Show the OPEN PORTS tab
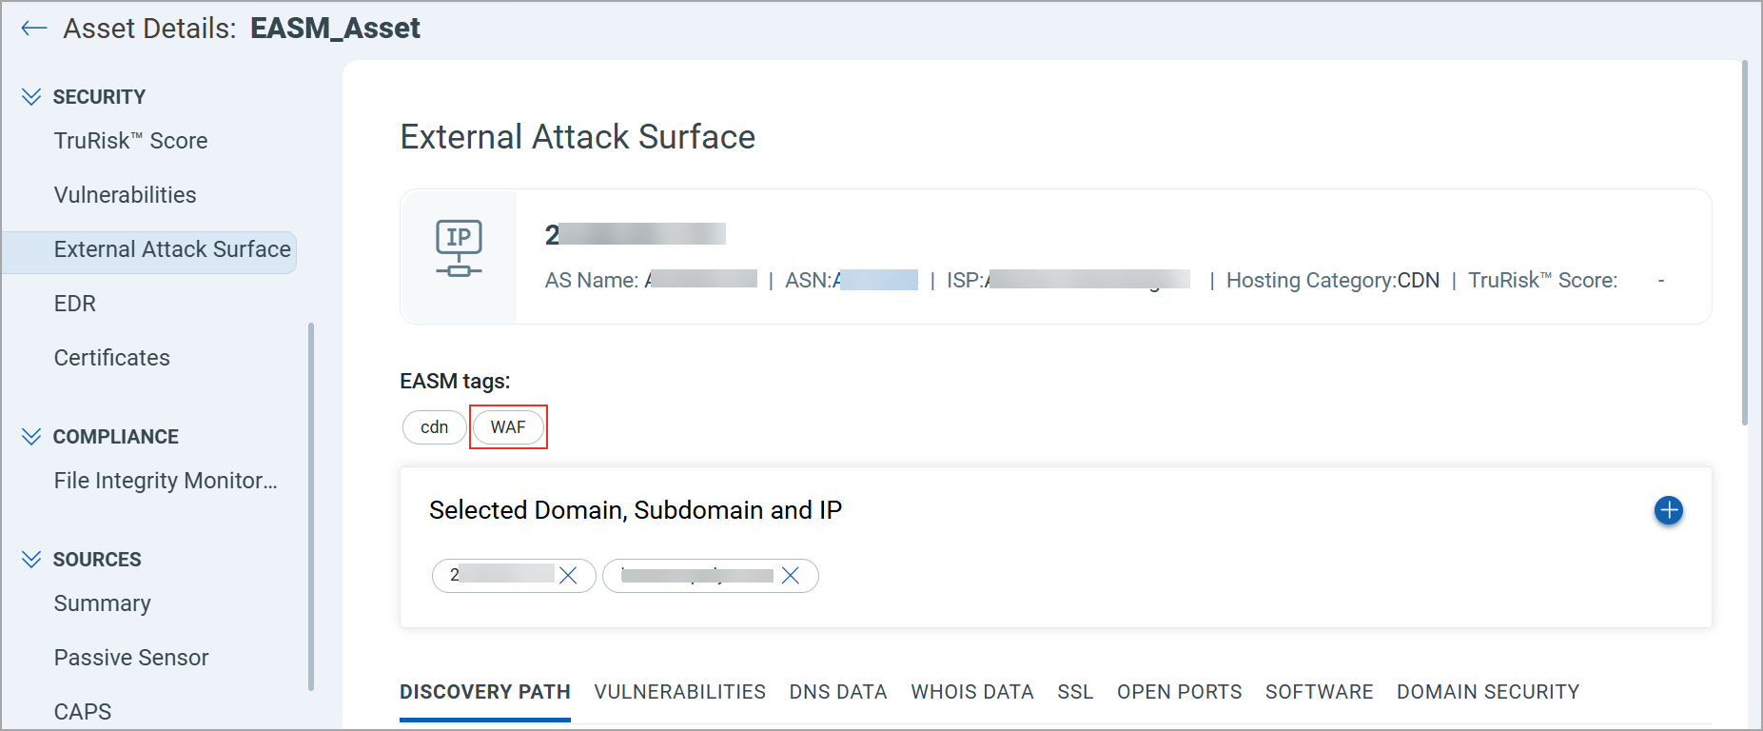Viewport: 1763px width, 731px height. coord(1179,692)
